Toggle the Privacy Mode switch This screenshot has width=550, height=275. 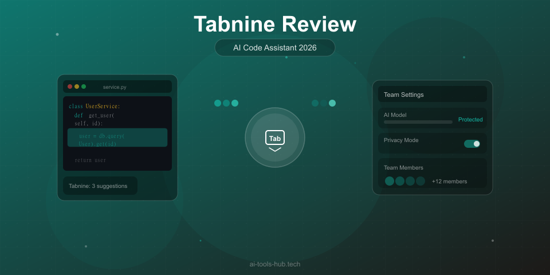472,143
